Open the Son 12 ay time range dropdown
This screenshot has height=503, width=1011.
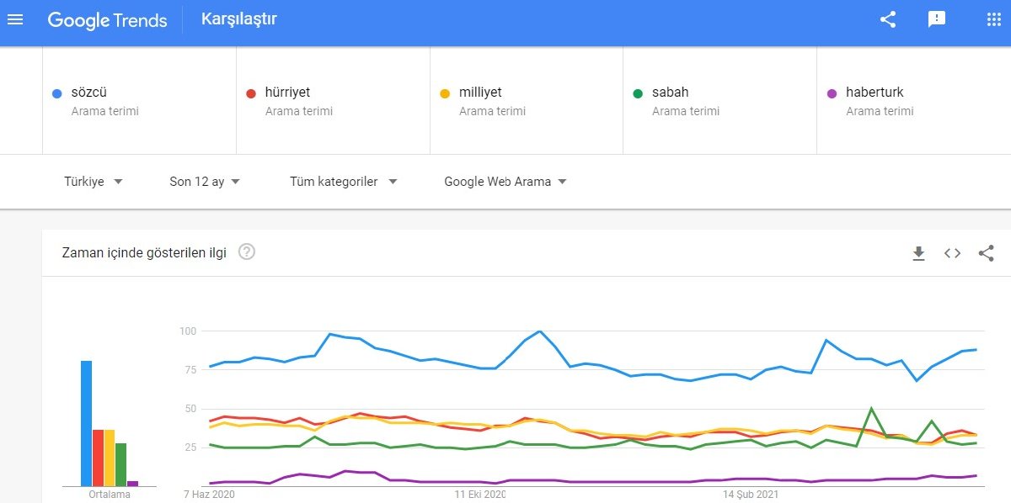click(x=205, y=182)
